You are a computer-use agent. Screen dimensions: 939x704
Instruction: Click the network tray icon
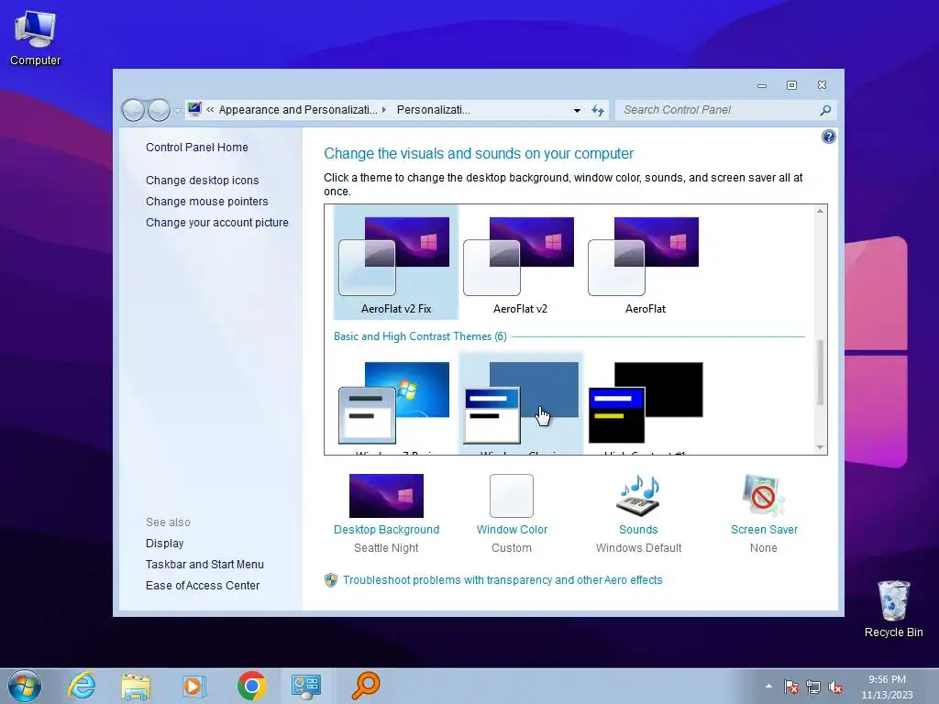pos(812,687)
